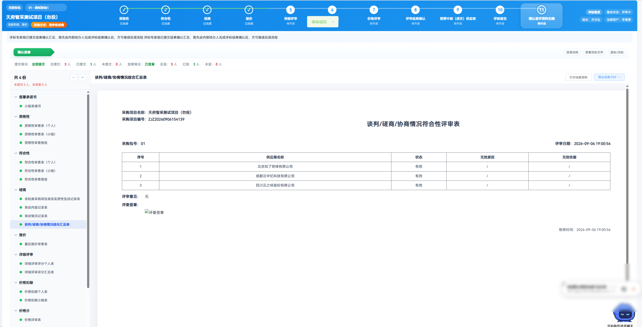Click the broken 评委签章 image

[154, 212]
